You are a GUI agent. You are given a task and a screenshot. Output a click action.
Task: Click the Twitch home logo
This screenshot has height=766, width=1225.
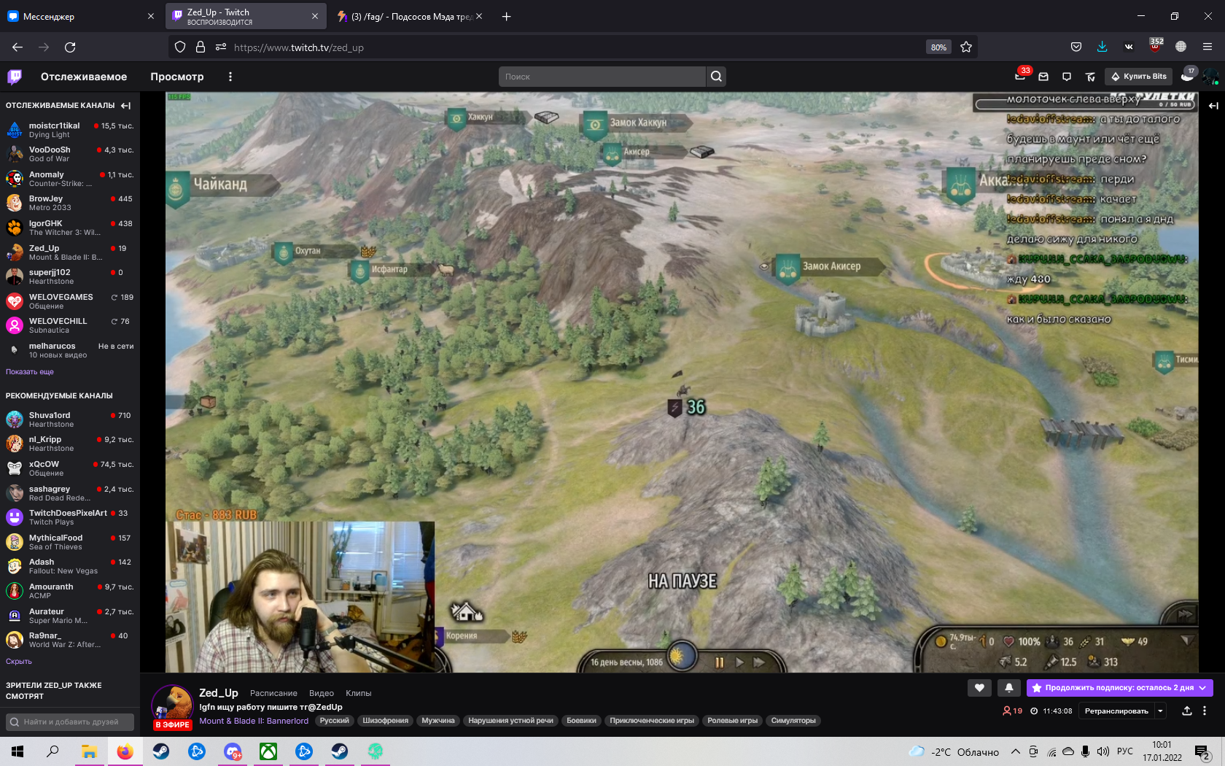15,77
